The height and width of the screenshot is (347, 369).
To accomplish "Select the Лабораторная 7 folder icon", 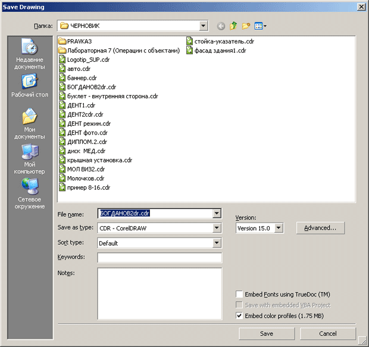I will click(62, 51).
